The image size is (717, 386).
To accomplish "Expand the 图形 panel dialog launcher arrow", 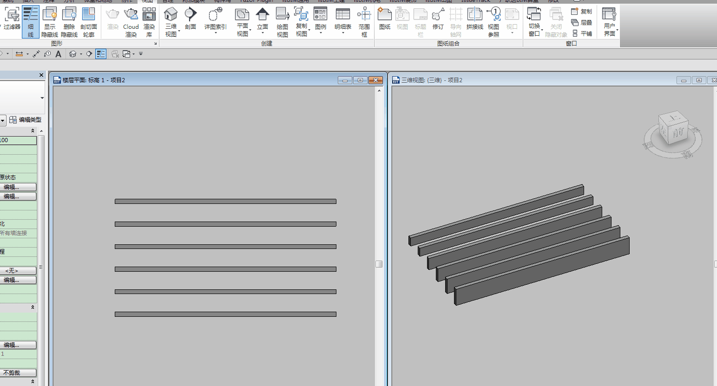I will (156, 44).
